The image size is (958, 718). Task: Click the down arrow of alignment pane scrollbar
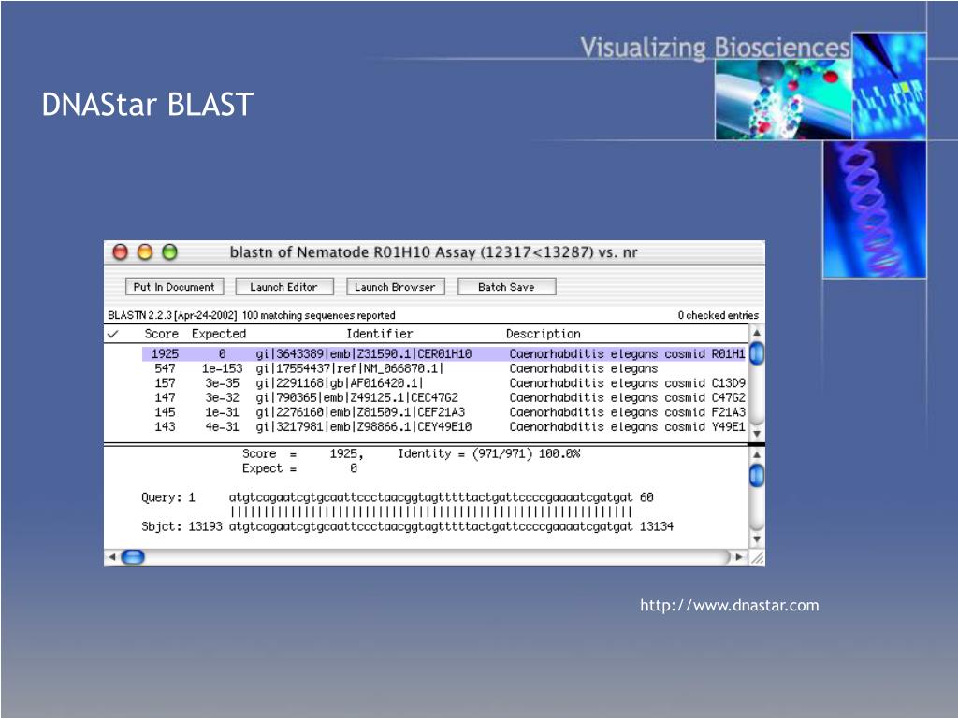[756, 539]
